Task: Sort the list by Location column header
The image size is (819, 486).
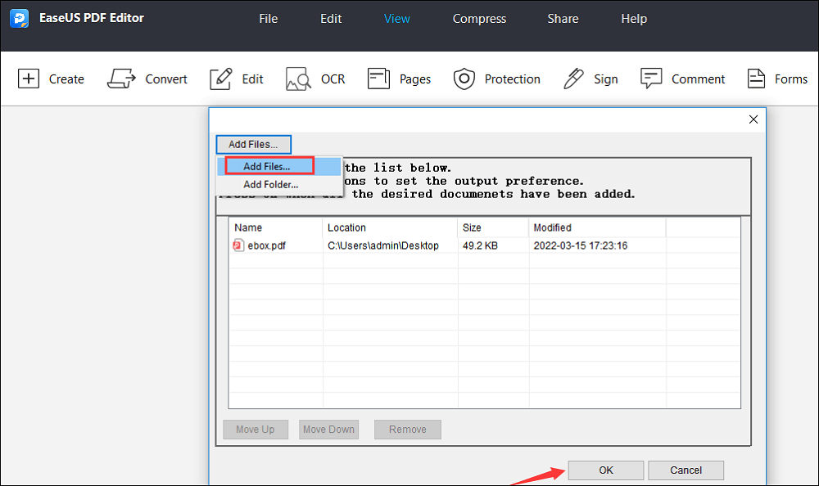Action: (390, 227)
